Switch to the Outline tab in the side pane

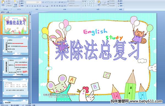pyautogui.click(x=8, y=12)
